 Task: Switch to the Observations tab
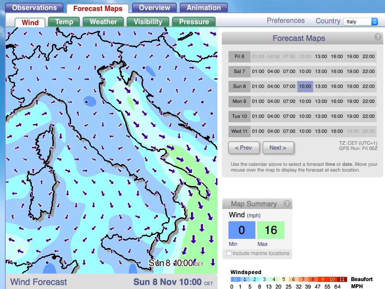pyautogui.click(x=34, y=7)
